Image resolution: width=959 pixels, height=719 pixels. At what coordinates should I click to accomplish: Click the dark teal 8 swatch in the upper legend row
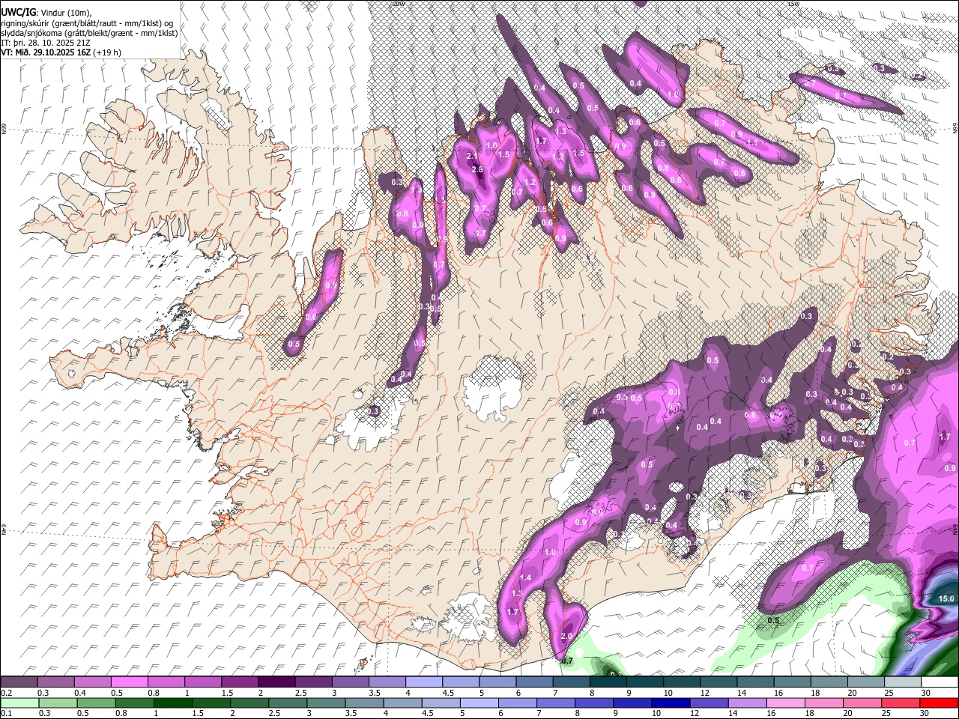[607, 682]
